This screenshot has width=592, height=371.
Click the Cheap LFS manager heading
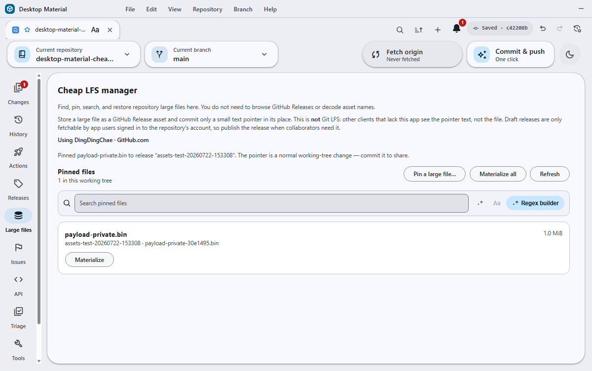tap(97, 90)
